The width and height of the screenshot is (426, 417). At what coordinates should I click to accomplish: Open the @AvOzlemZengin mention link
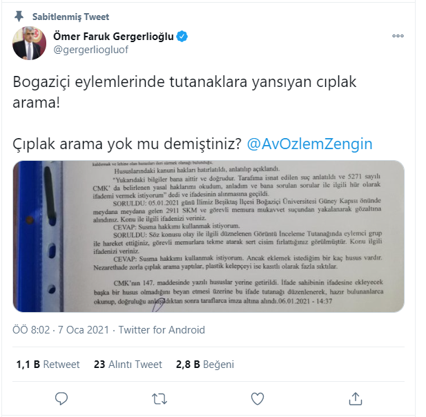[x=309, y=144]
